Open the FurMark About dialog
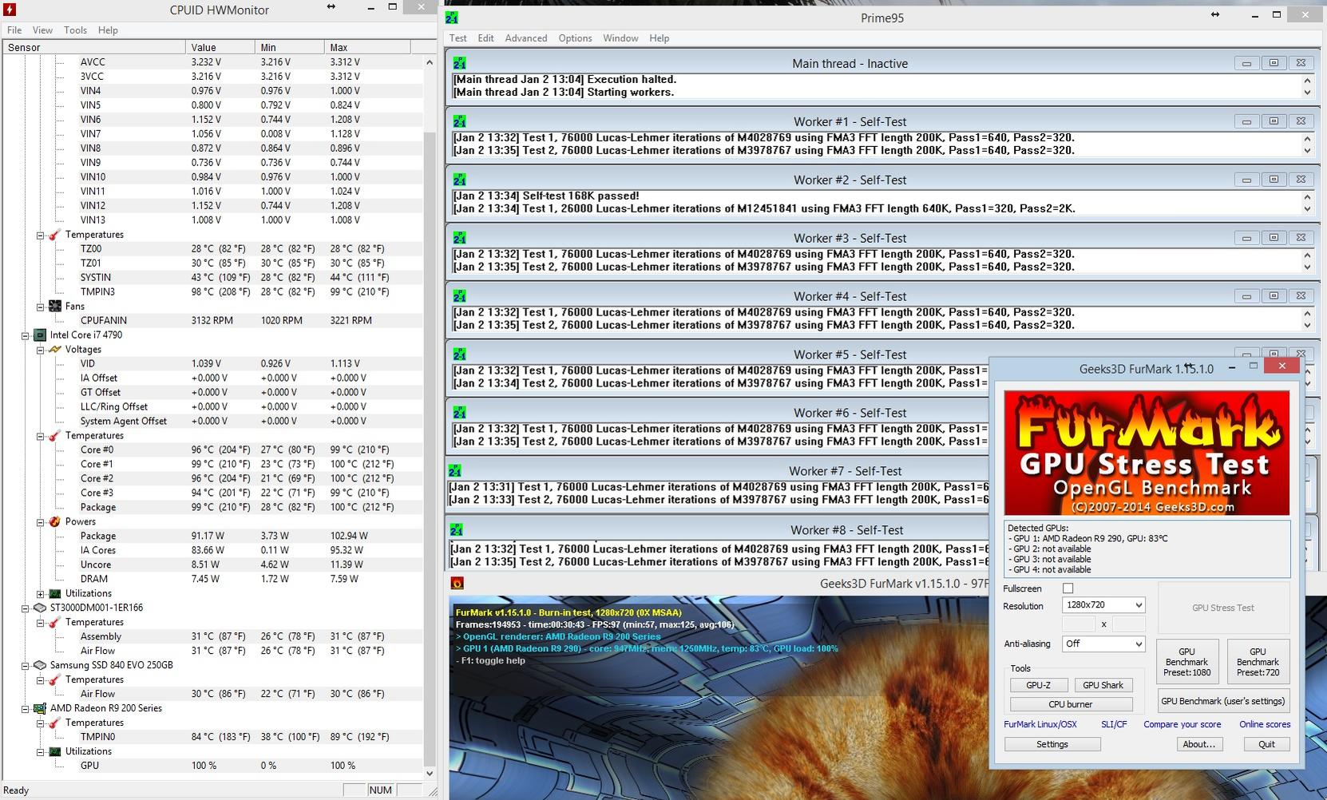The width and height of the screenshot is (1327, 800). point(1199,744)
